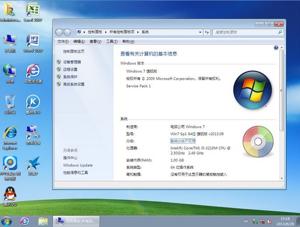Screen dimensions: 300x227
Task: Click the scrollbar up arrow
Action: click(x=281, y=47)
